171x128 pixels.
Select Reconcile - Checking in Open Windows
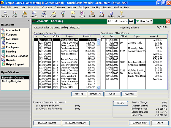tap(15, 78)
